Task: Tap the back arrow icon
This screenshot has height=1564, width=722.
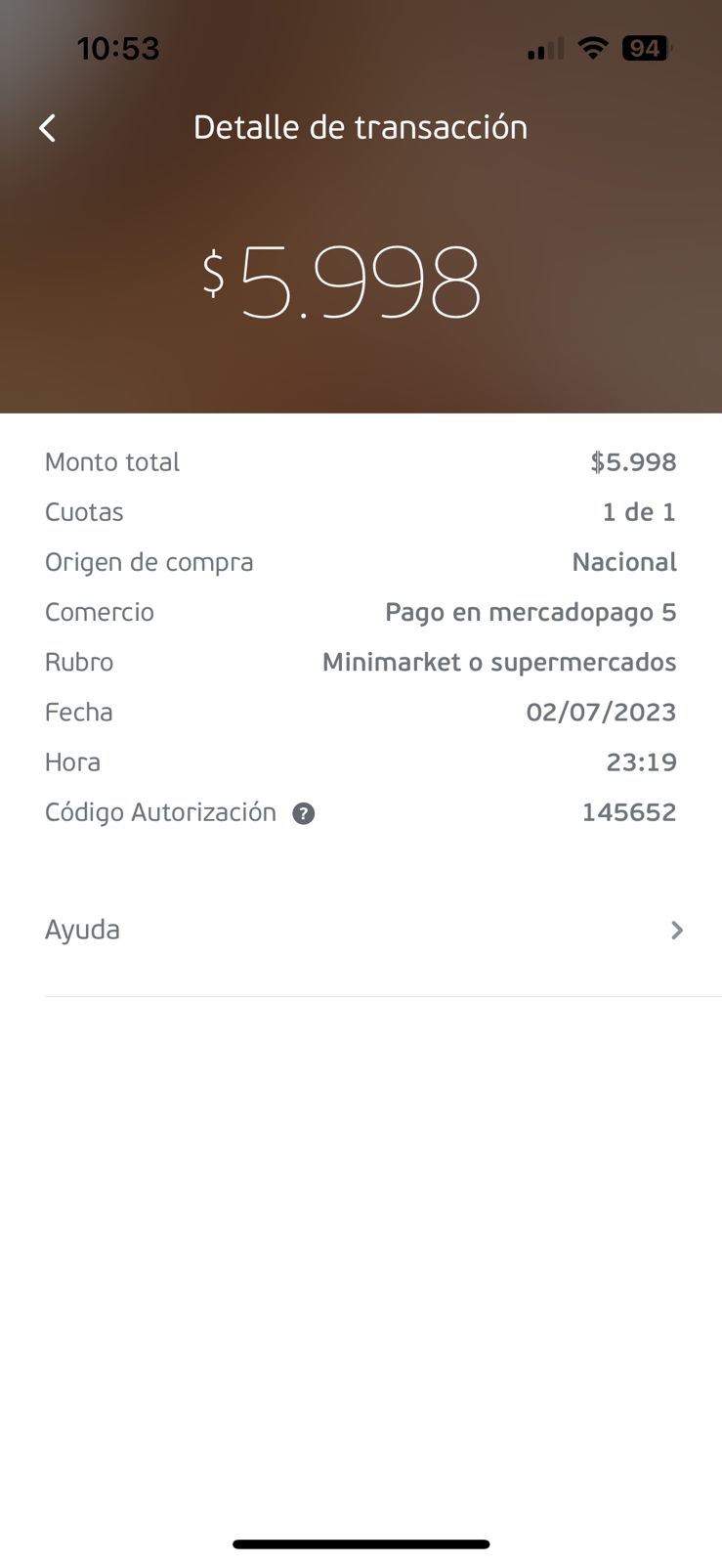Action: point(47,128)
